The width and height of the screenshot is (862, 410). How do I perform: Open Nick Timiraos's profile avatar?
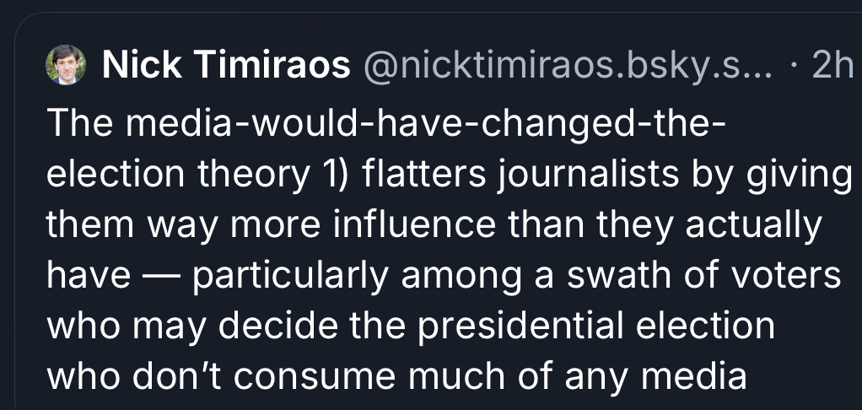tap(66, 66)
